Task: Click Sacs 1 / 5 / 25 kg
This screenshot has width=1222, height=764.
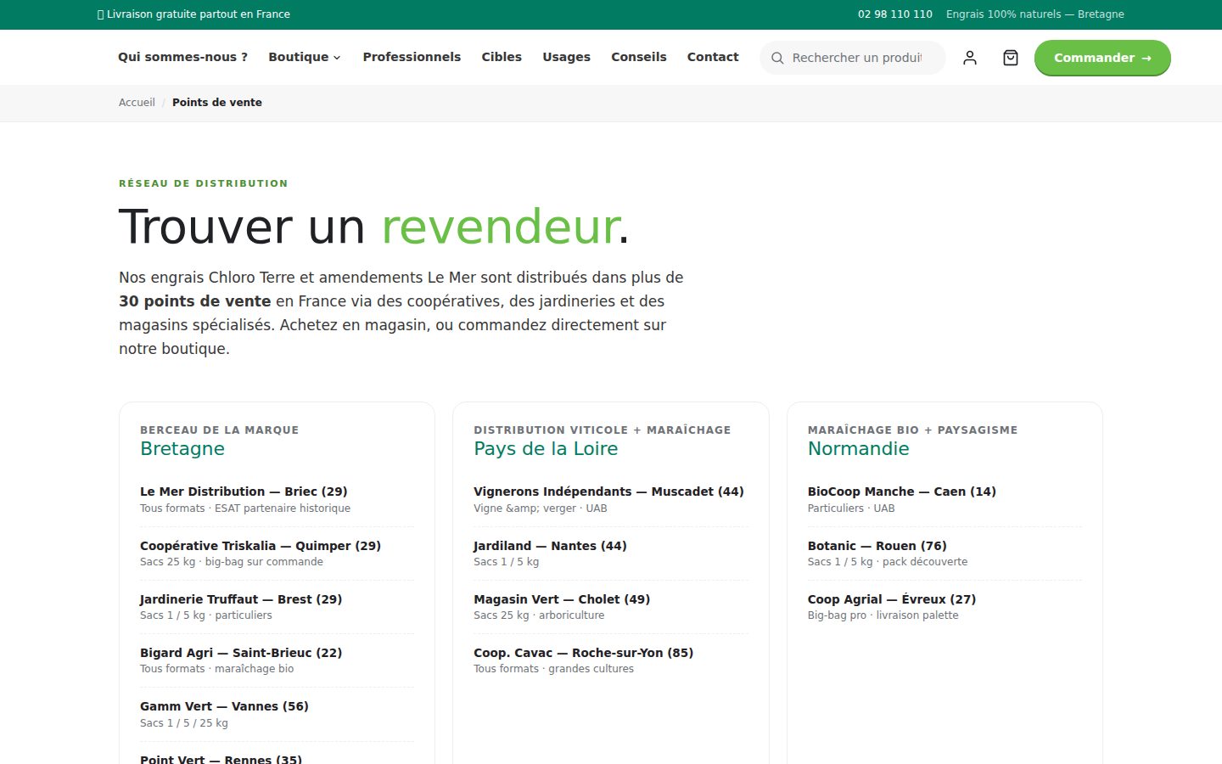Action: pyautogui.click(x=184, y=723)
